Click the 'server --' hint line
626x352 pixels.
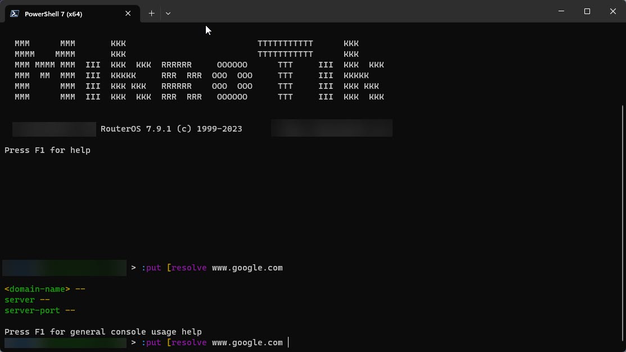[x=27, y=300]
